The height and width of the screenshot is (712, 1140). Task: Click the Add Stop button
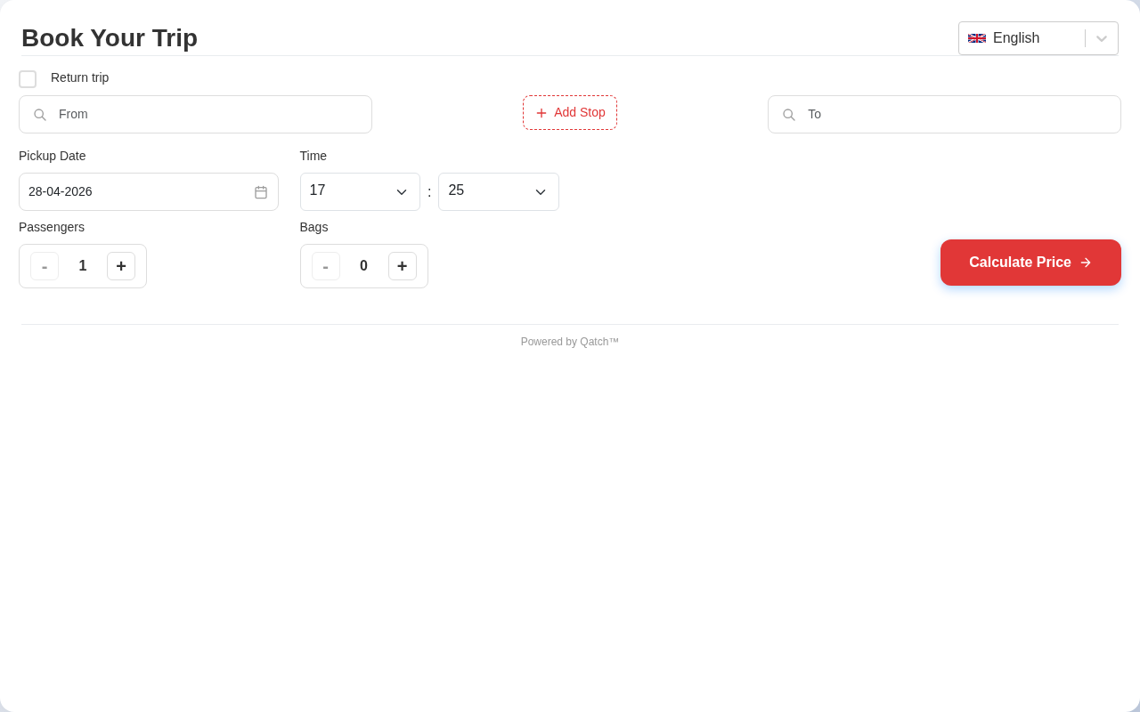570,113
